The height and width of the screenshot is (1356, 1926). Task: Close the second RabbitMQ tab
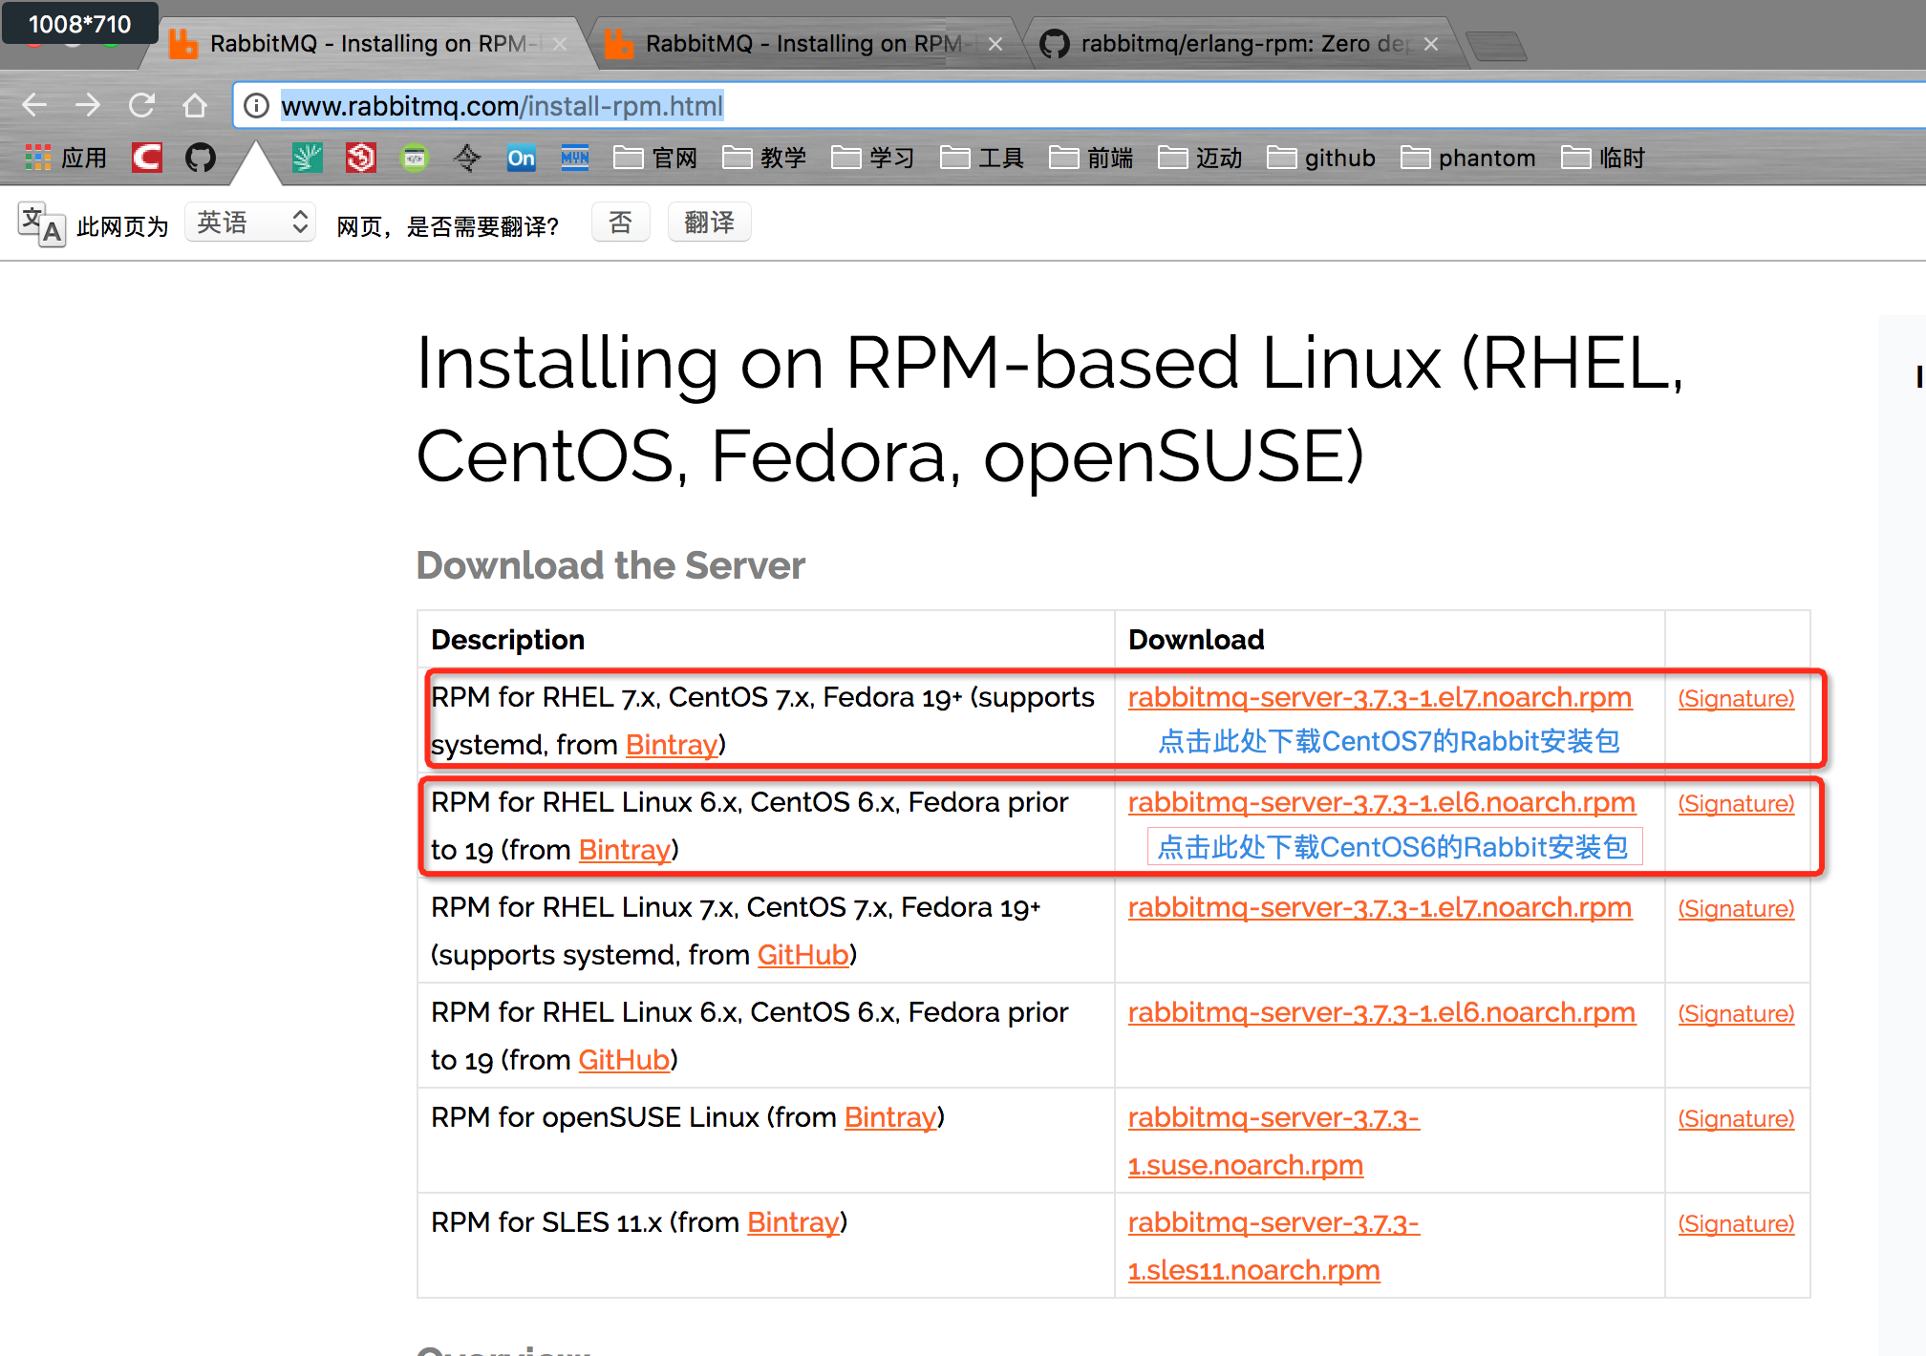(x=995, y=44)
